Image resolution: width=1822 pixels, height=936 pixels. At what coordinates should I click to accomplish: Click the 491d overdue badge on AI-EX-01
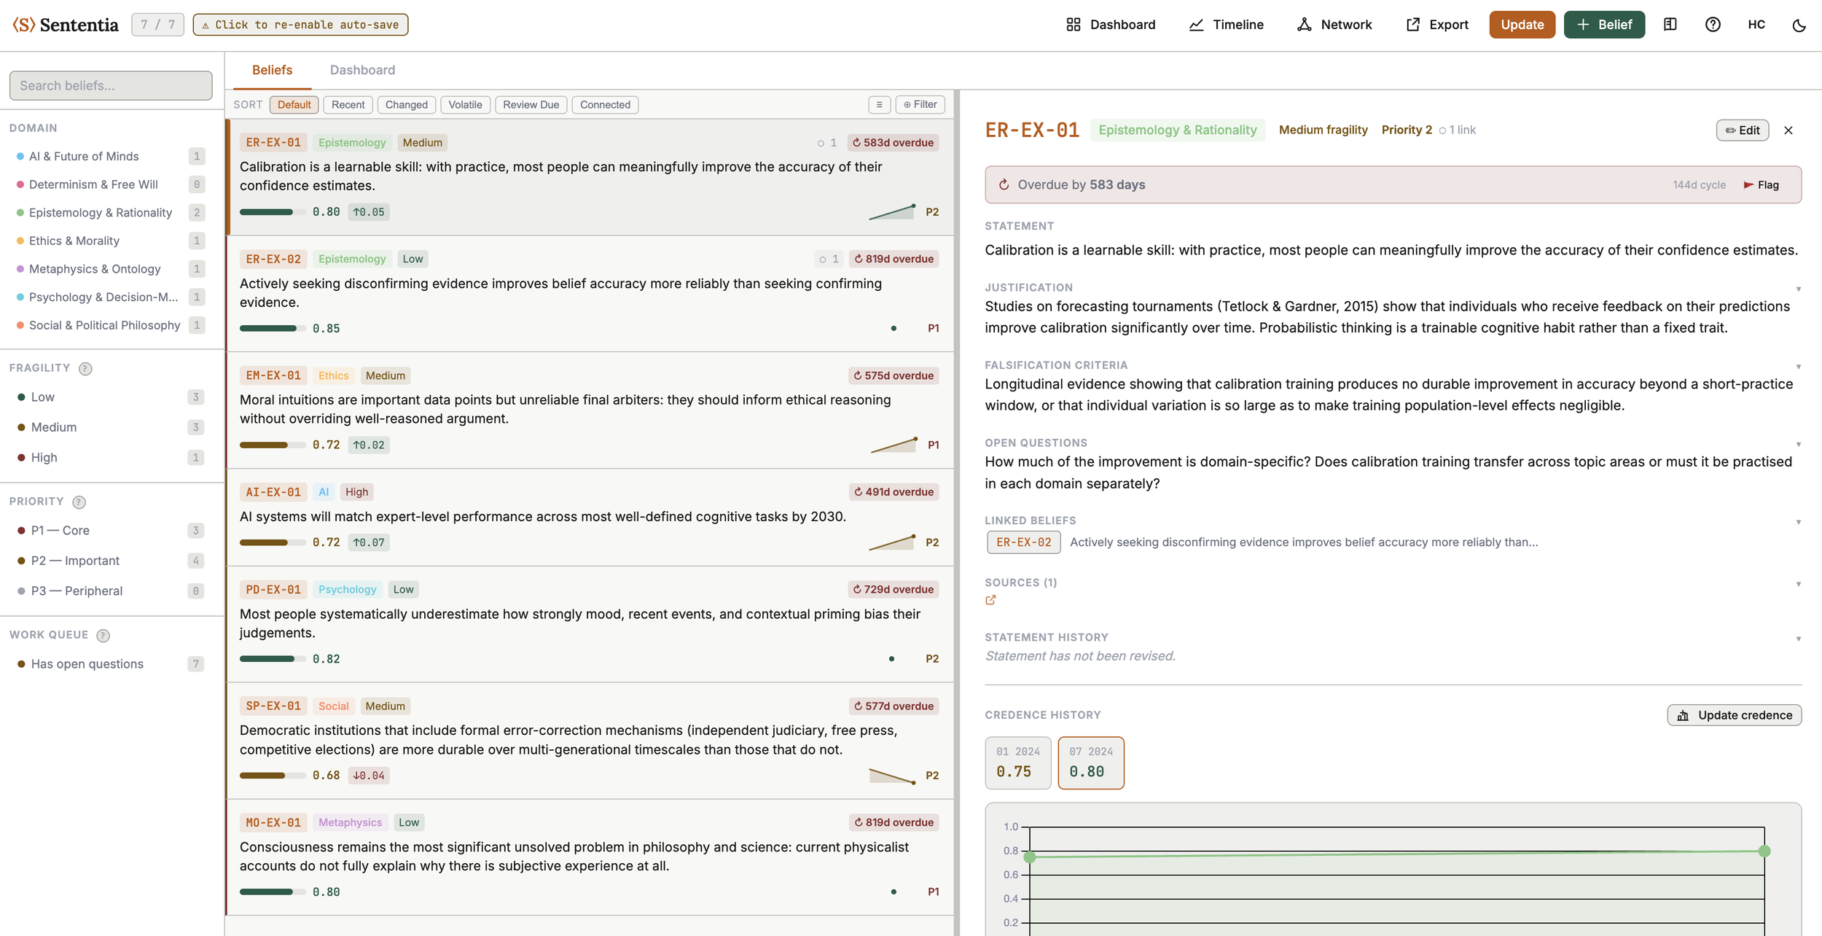tap(893, 492)
